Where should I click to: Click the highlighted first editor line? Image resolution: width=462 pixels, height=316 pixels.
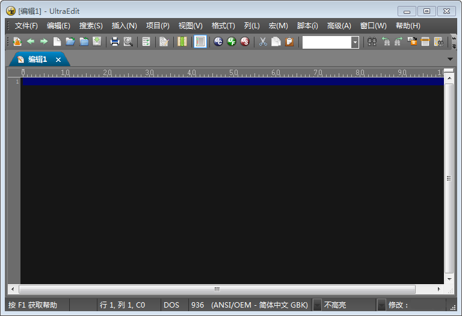[233, 82]
